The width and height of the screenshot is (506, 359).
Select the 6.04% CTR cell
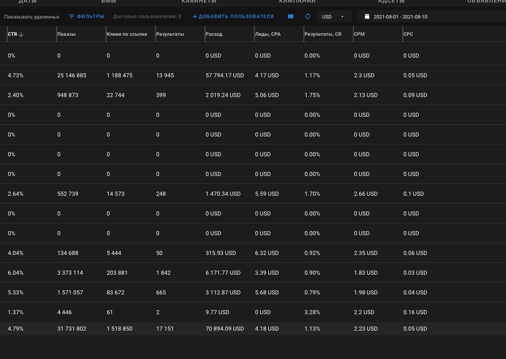click(16, 273)
